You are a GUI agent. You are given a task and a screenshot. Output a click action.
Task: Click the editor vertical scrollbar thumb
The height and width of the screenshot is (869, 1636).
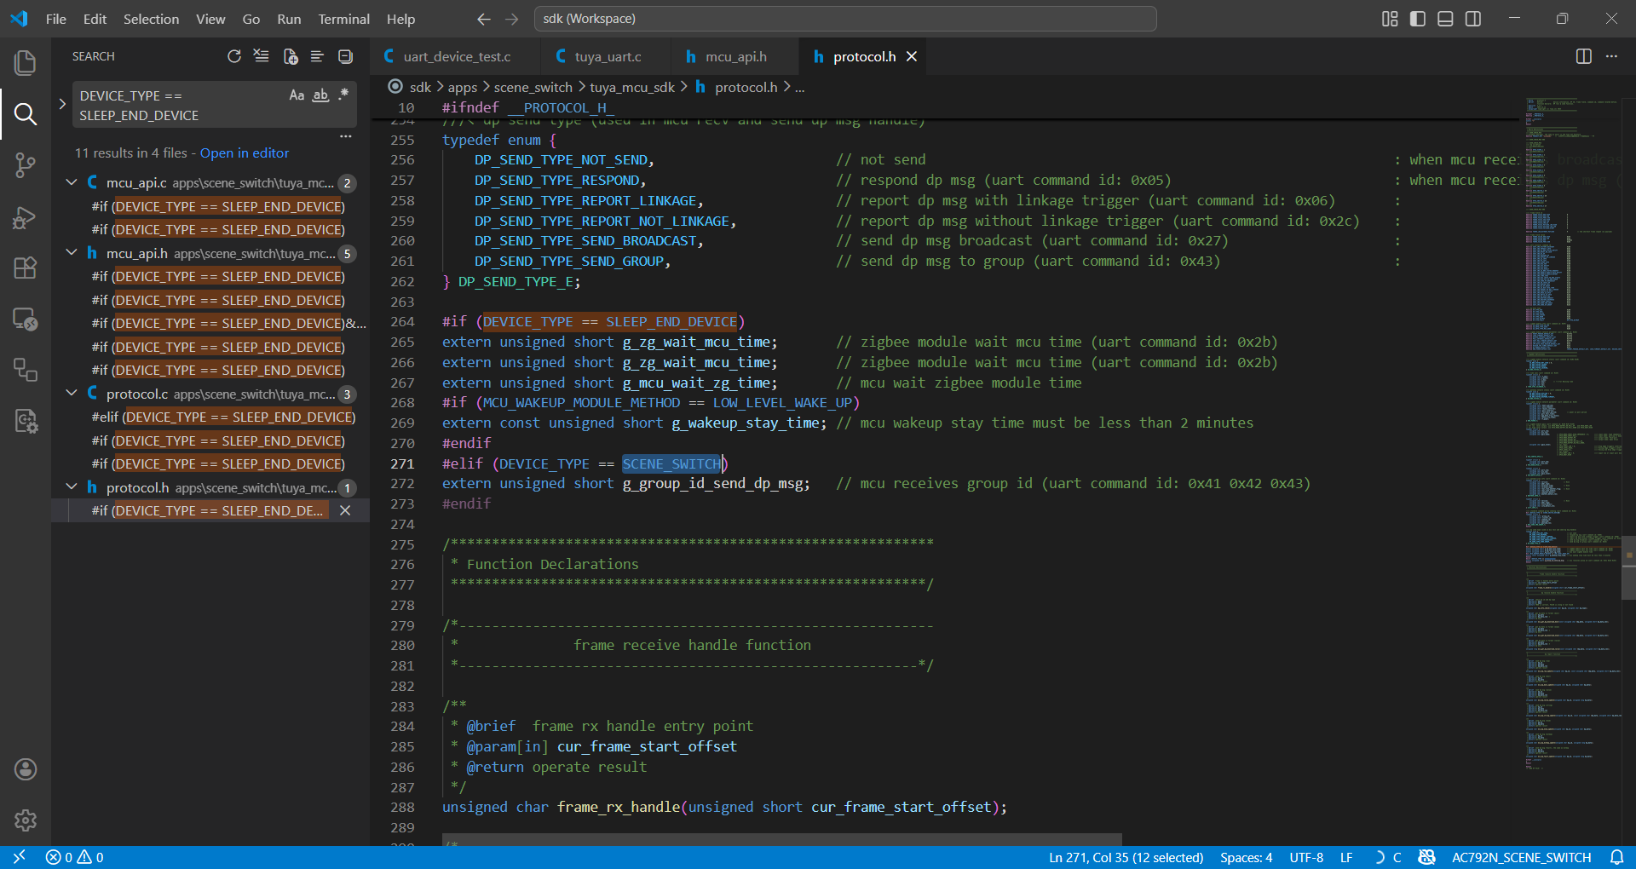tap(1628, 568)
